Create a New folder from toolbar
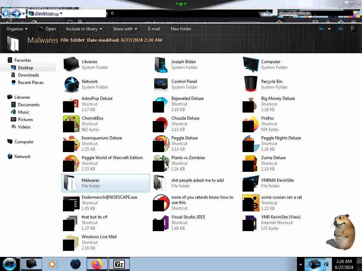 point(181,29)
